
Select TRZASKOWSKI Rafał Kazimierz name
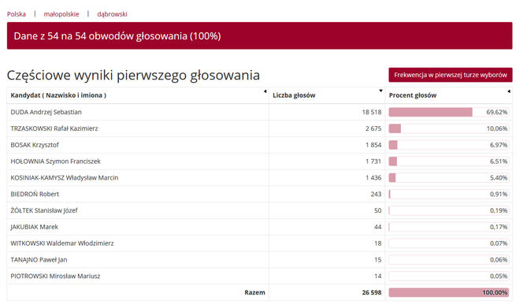54,128
